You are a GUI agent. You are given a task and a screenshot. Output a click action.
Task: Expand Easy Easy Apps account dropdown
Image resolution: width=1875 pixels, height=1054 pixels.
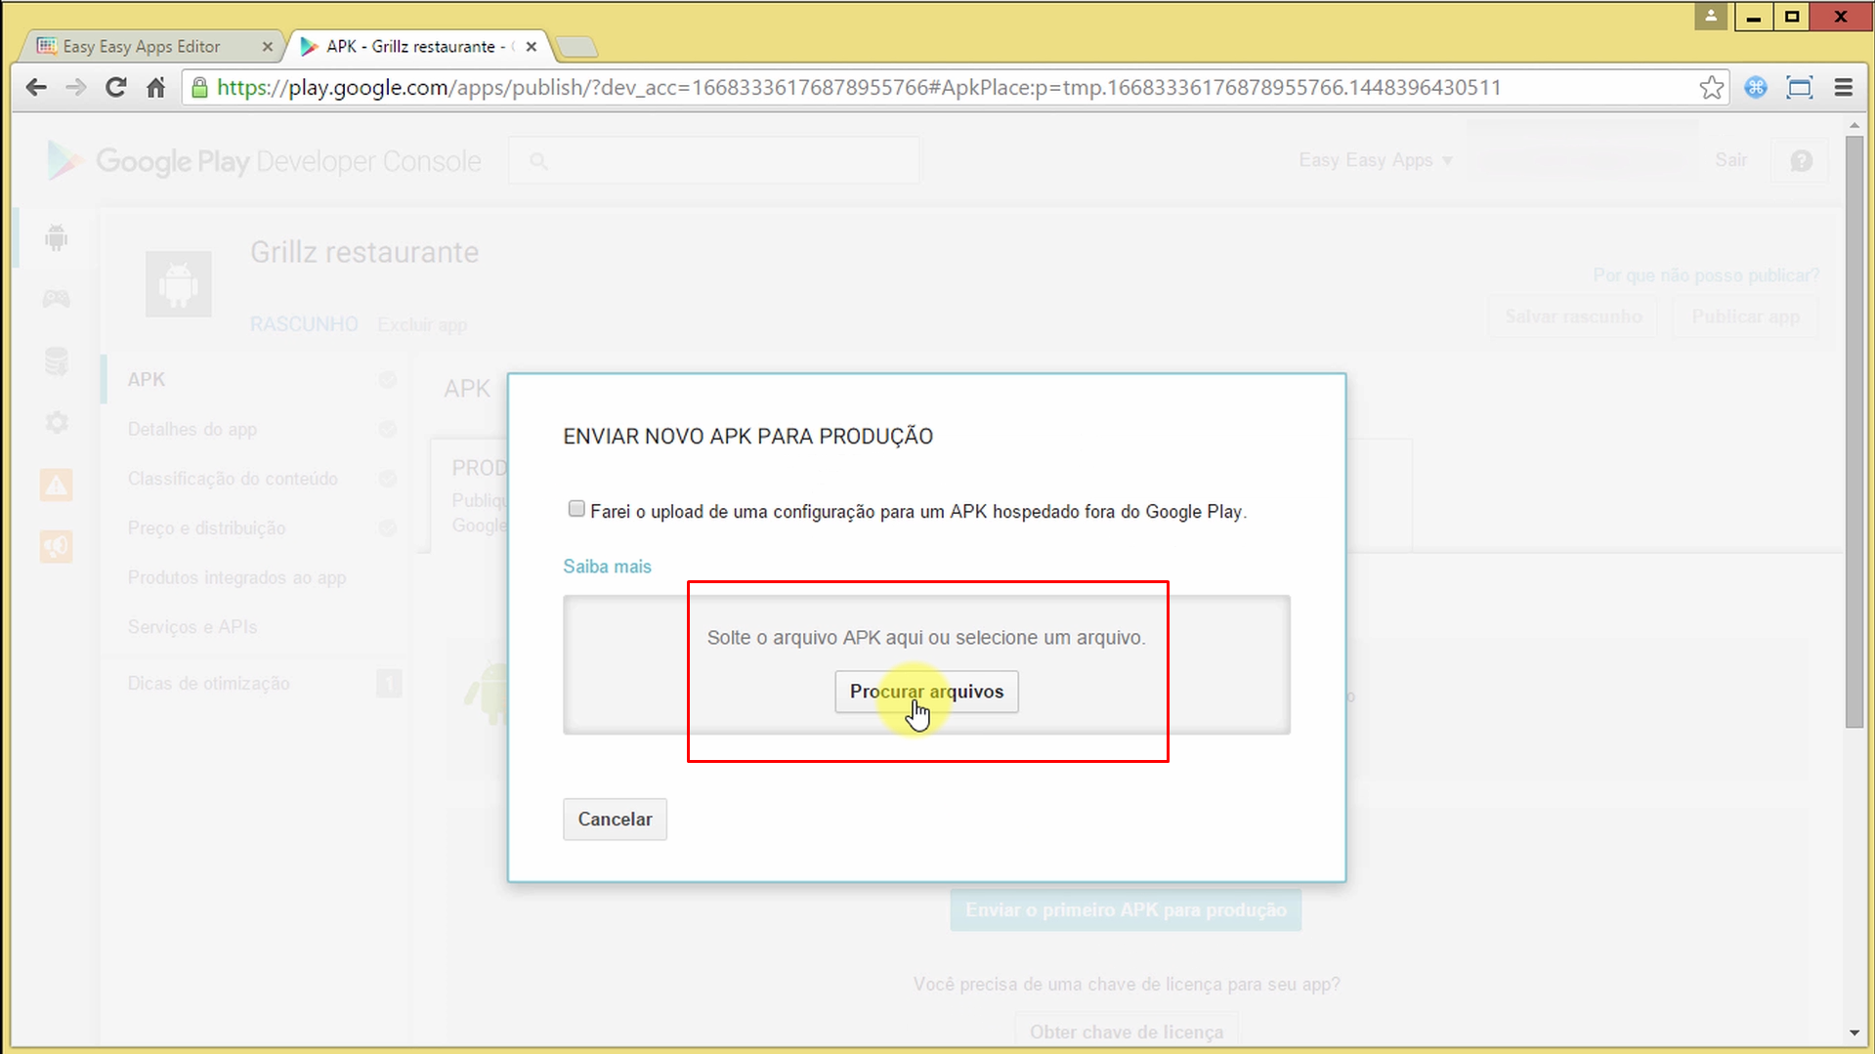(x=1375, y=160)
